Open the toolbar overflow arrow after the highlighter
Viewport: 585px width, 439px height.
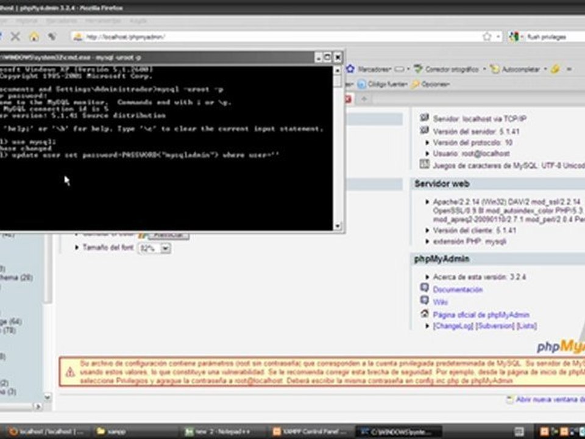(x=569, y=69)
